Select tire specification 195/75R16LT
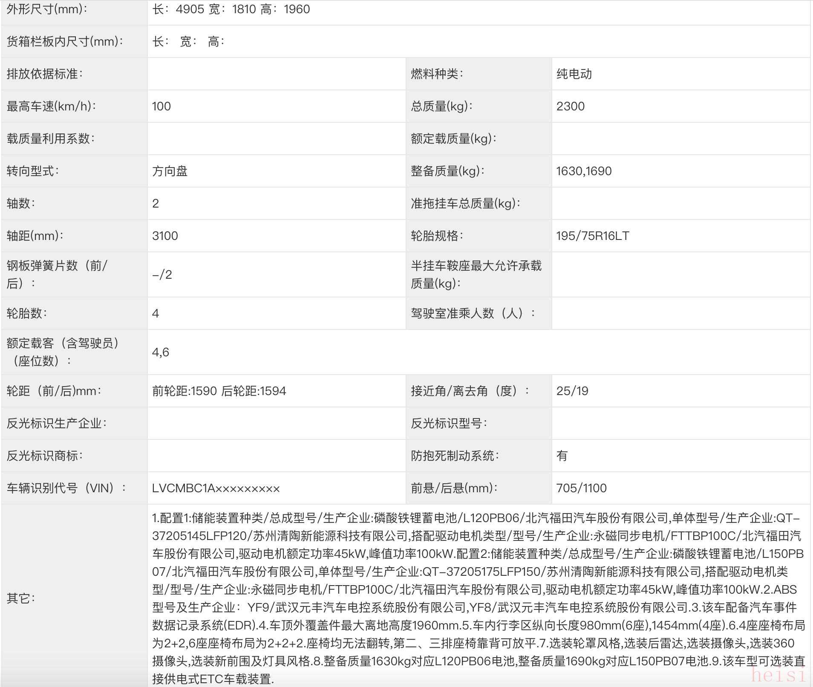The image size is (813, 687). [592, 236]
